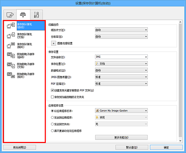Select the 发送到应用程序 radio button

(x=52, y=117)
